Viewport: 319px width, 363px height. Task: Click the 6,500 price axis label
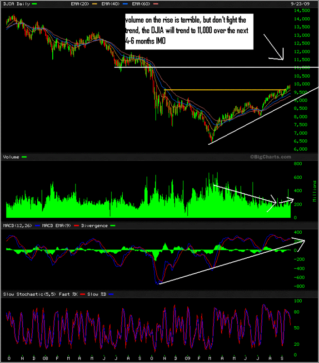click(x=301, y=141)
